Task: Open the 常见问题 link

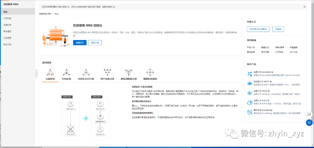Action: (265, 52)
